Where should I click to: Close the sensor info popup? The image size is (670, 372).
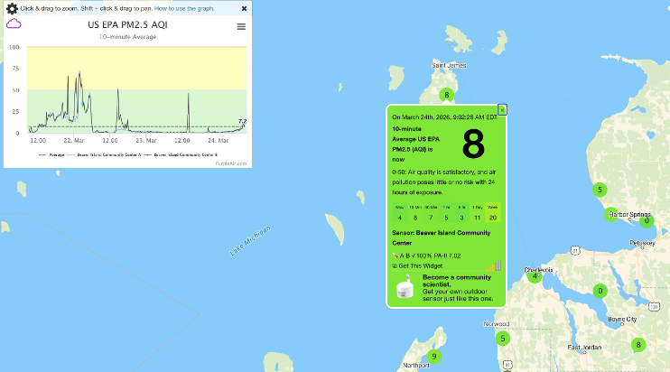[502, 109]
